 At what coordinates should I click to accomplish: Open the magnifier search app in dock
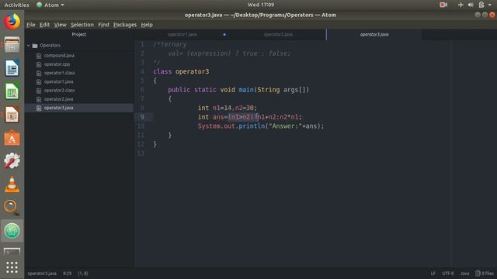point(12,208)
